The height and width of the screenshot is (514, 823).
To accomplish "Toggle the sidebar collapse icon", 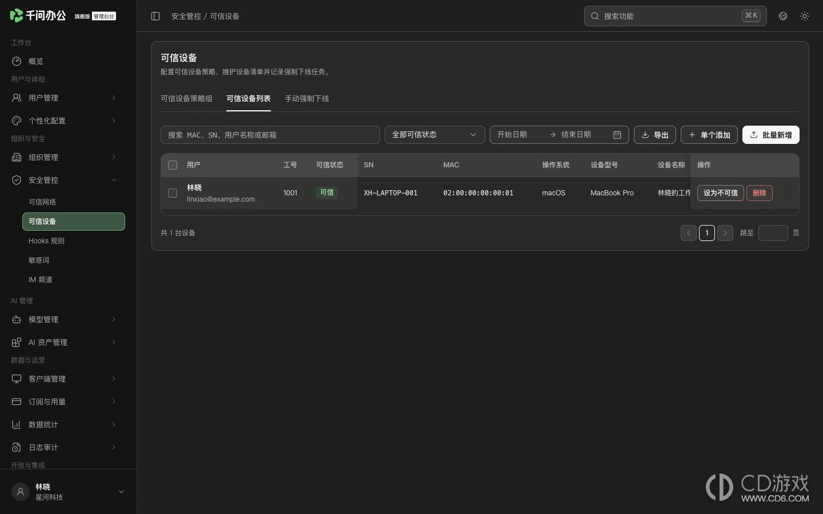I will [x=155, y=16].
